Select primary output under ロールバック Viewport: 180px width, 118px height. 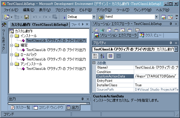click(x=56, y=59)
